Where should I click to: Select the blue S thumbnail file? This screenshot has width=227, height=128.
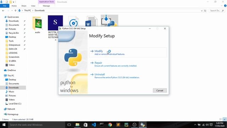tap(55, 23)
